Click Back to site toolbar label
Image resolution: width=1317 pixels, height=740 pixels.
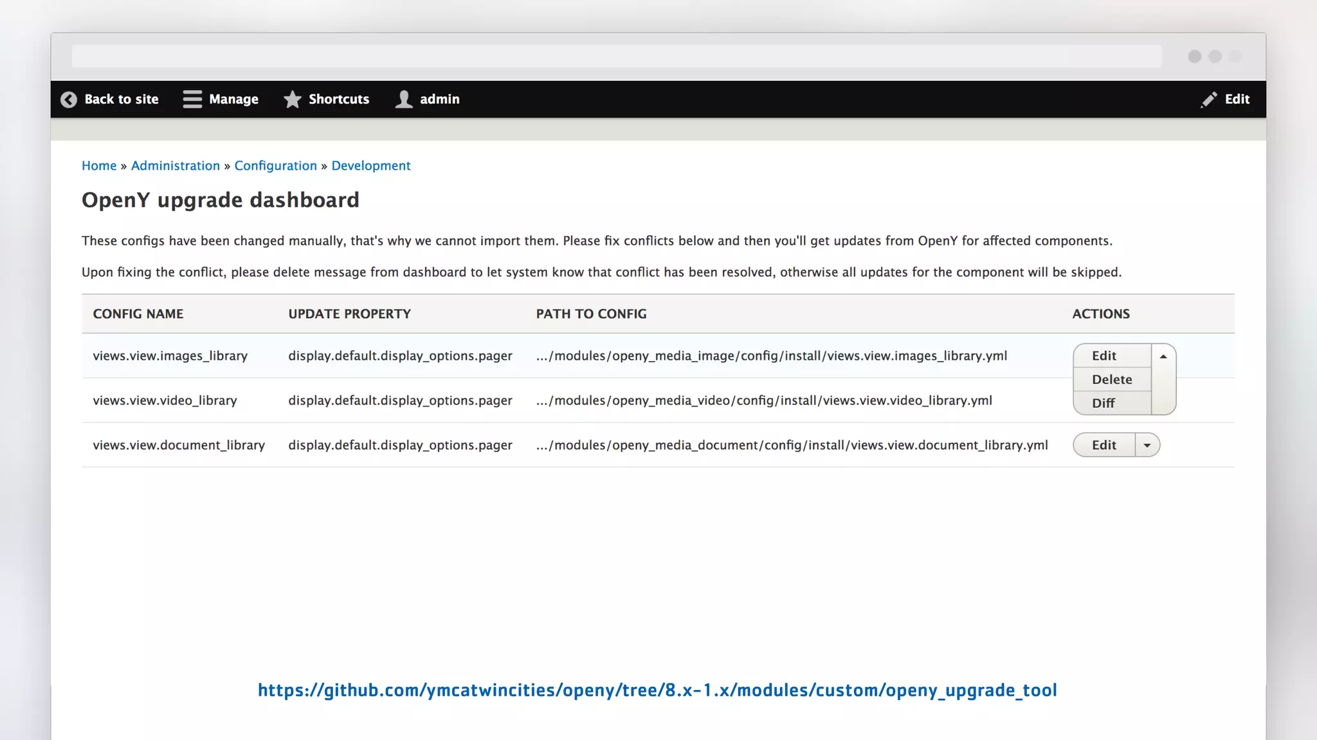tap(122, 99)
